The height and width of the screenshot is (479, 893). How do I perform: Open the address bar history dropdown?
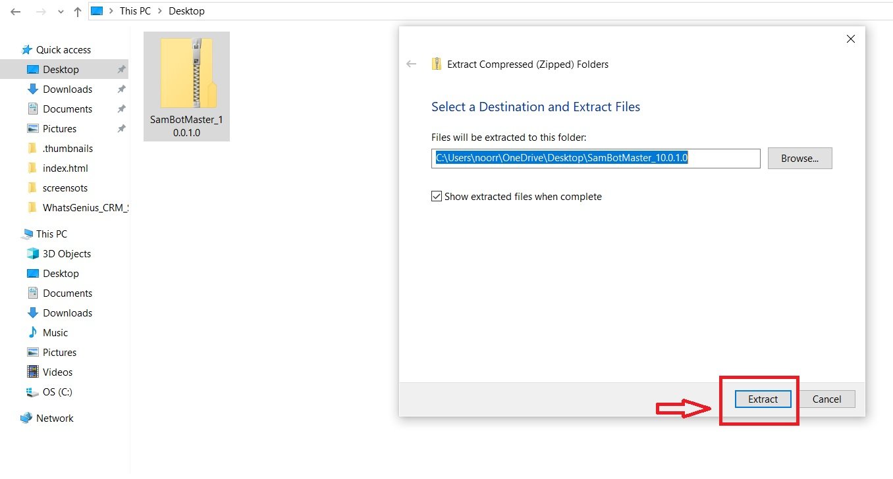(60, 11)
